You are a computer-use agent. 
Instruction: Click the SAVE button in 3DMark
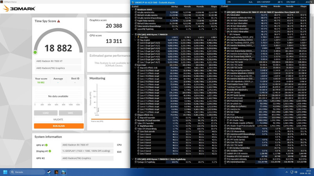click(x=71, y=113)
